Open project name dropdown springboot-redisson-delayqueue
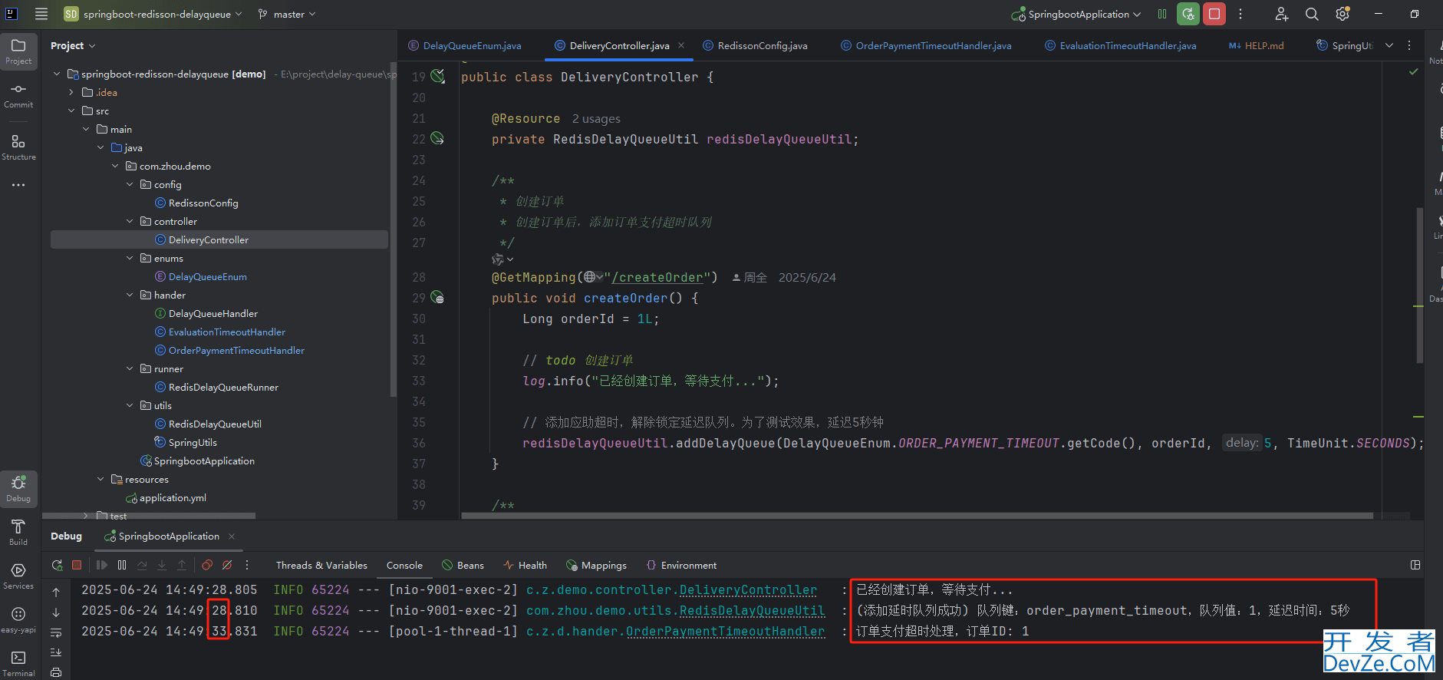 [x=153, y=14]
